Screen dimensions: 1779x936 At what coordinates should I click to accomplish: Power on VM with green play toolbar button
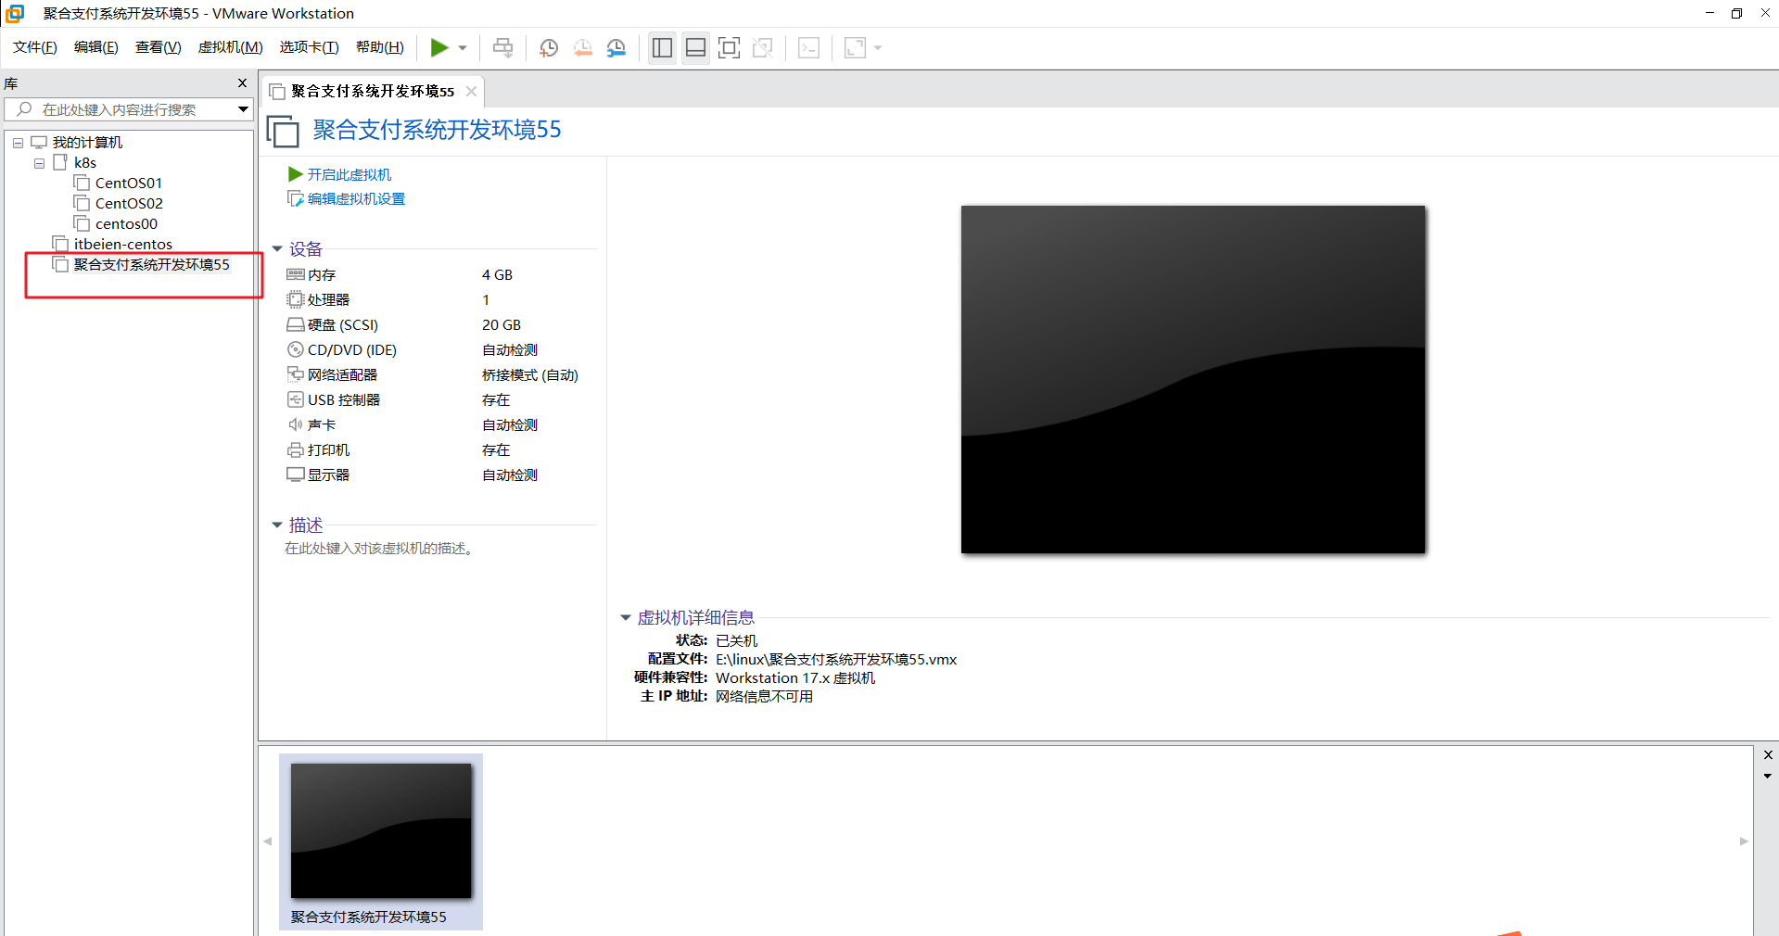tap(439, 47)
